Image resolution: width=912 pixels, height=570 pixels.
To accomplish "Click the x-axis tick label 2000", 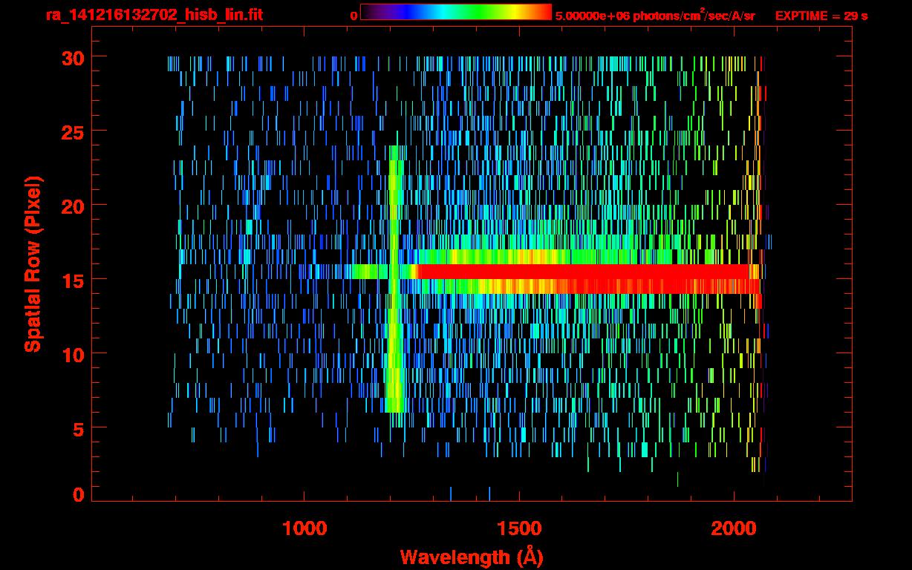I will 734,528.
